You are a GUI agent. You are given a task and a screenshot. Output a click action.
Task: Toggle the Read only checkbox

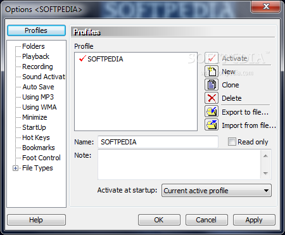(232, 142)
